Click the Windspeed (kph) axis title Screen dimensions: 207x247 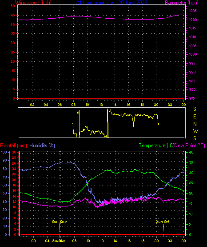[33, 3]
